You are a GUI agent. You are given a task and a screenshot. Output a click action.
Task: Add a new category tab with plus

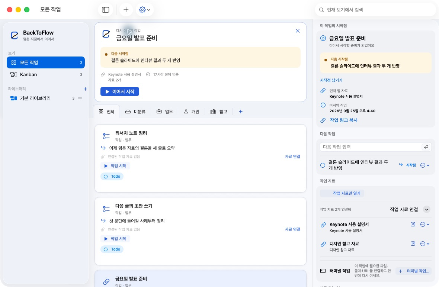tap(240, 112)
